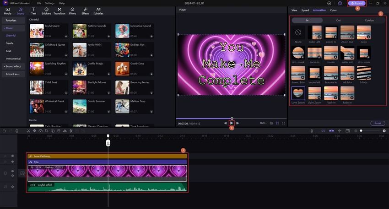This screenshot has height=209, width=389.
Task: Open the Extract audio option
Action: (x=13, y=74)
